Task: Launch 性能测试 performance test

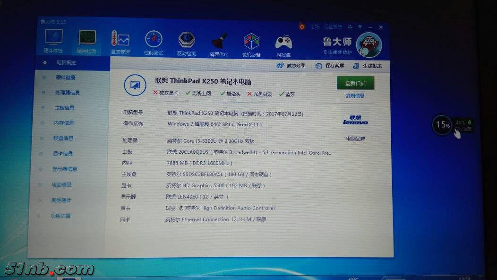Action: click(x=154, y=43)
